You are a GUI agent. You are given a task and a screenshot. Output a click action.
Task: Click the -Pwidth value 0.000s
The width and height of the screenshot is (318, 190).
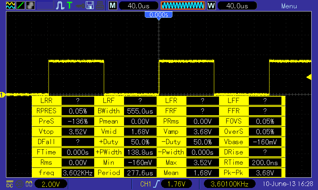(x=202, y=152)
